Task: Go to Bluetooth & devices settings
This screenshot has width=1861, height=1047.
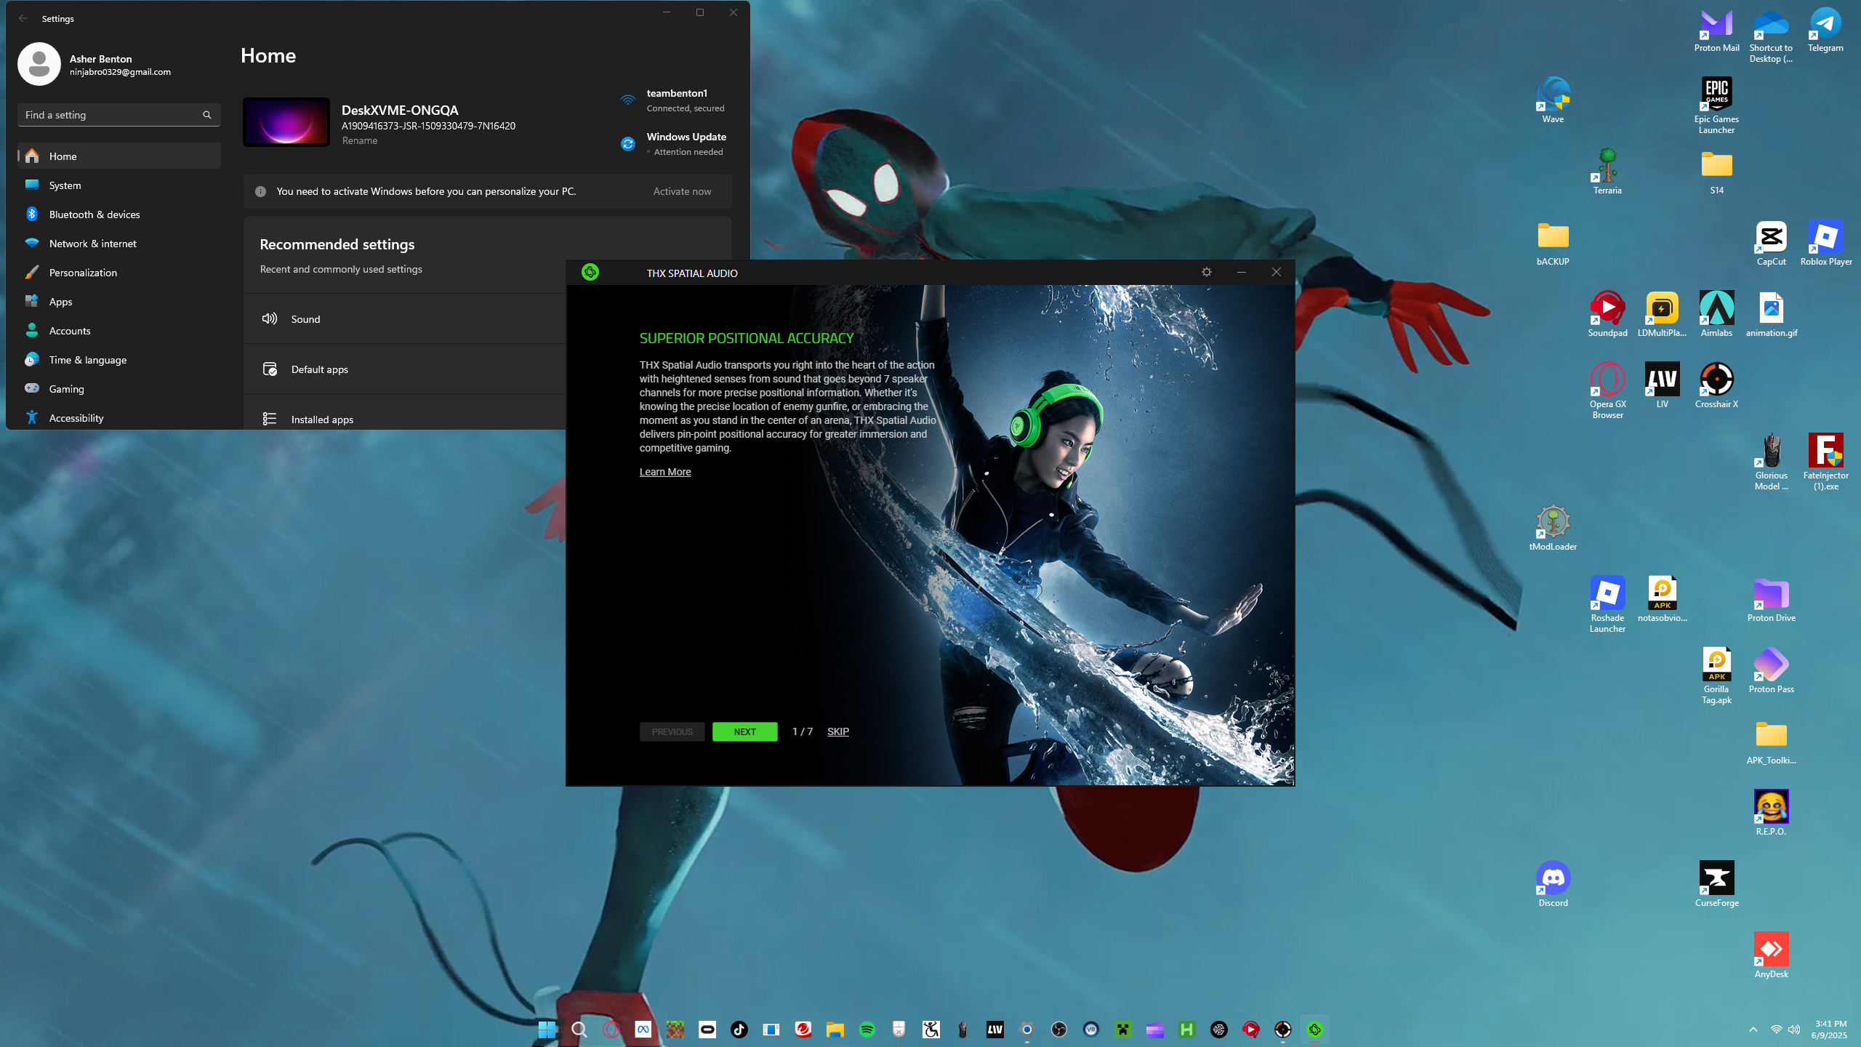Action: (95, 214)
